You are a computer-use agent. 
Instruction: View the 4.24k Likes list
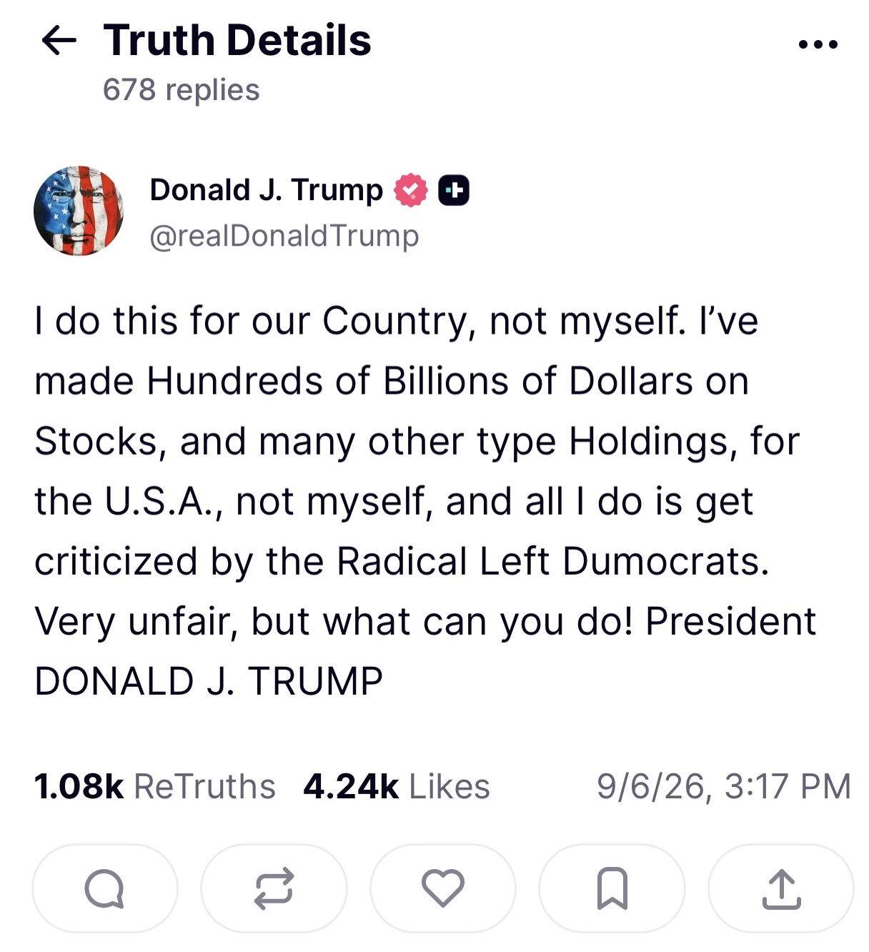coord(397,786)
